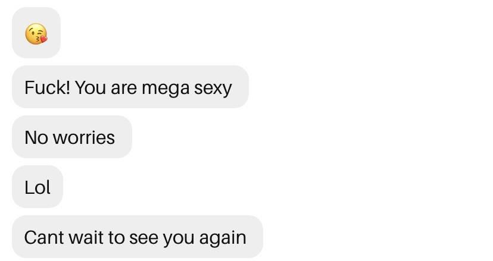
Task: Click the word 'mega' in the message
Action: tap(166, 89)
